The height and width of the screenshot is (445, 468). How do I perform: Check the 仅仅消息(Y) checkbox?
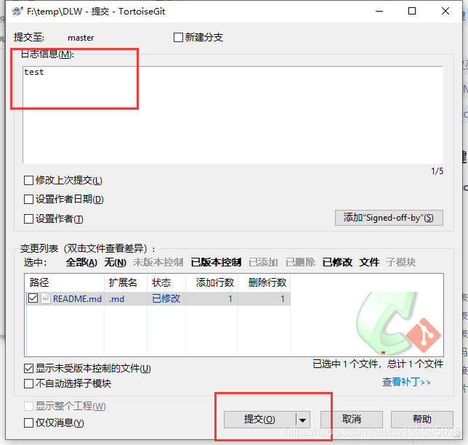pyautogui.click(x=28, y=422)
